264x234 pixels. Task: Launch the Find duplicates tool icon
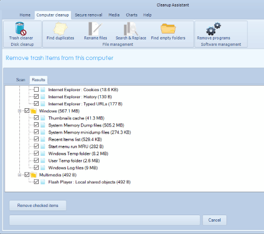point(60,29)
